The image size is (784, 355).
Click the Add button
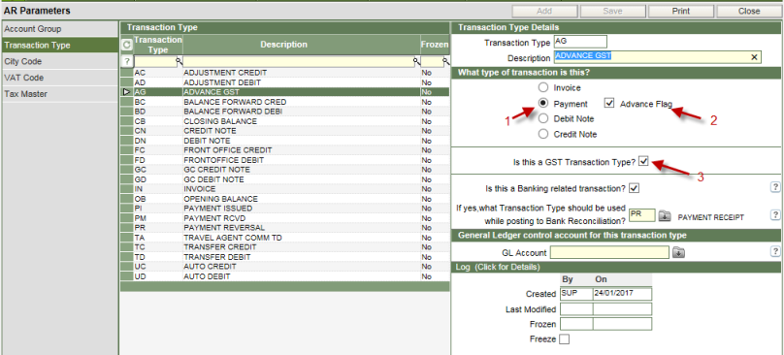tap(544, 11)
